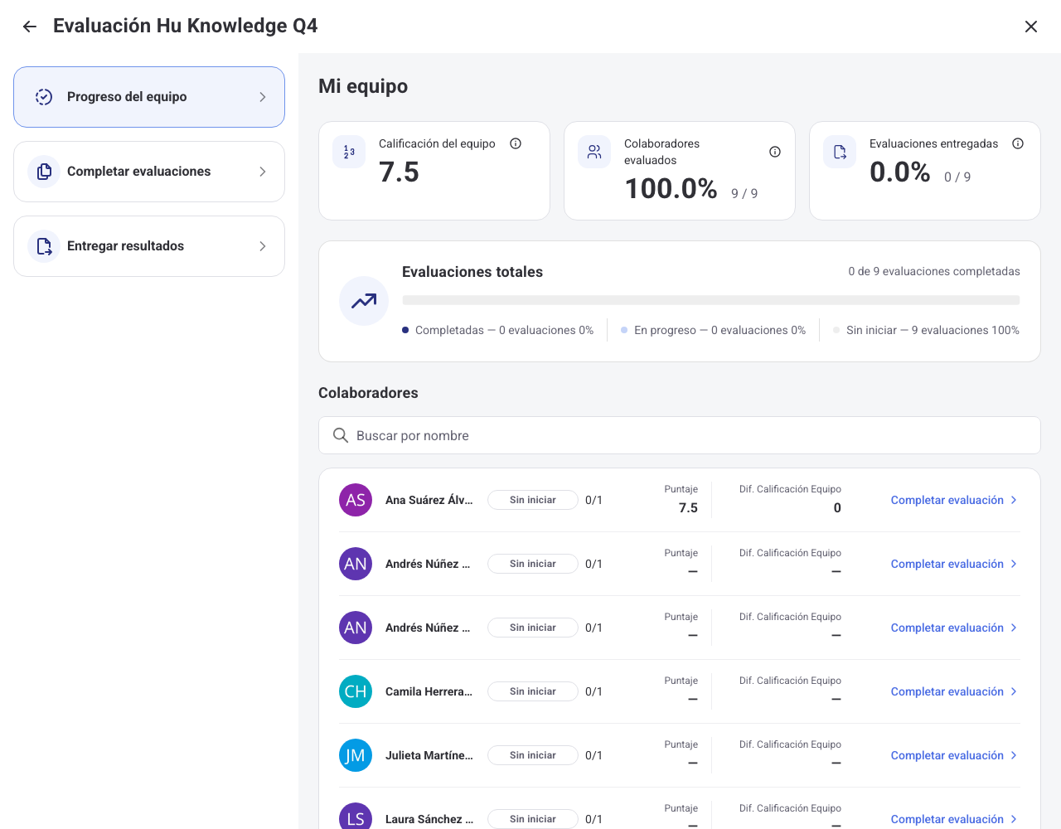
Task: Expand chevron beside Progreso del equipo
Action: point(263,97)
